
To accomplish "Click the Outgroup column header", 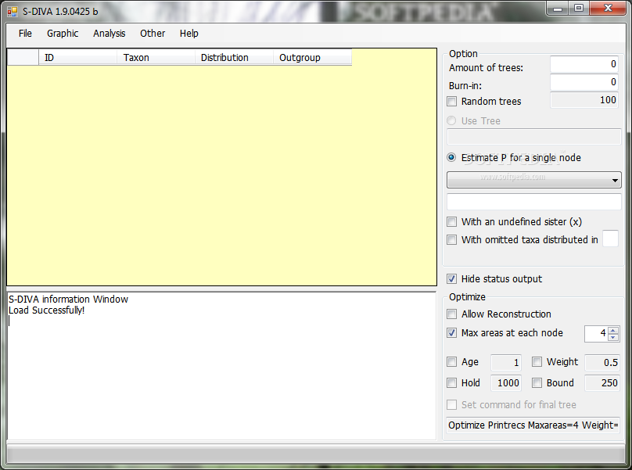I will pos(312,58).
